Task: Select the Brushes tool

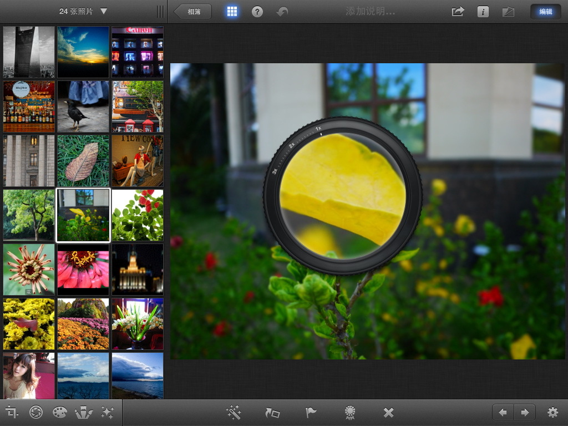Action: tap(84, 412)
